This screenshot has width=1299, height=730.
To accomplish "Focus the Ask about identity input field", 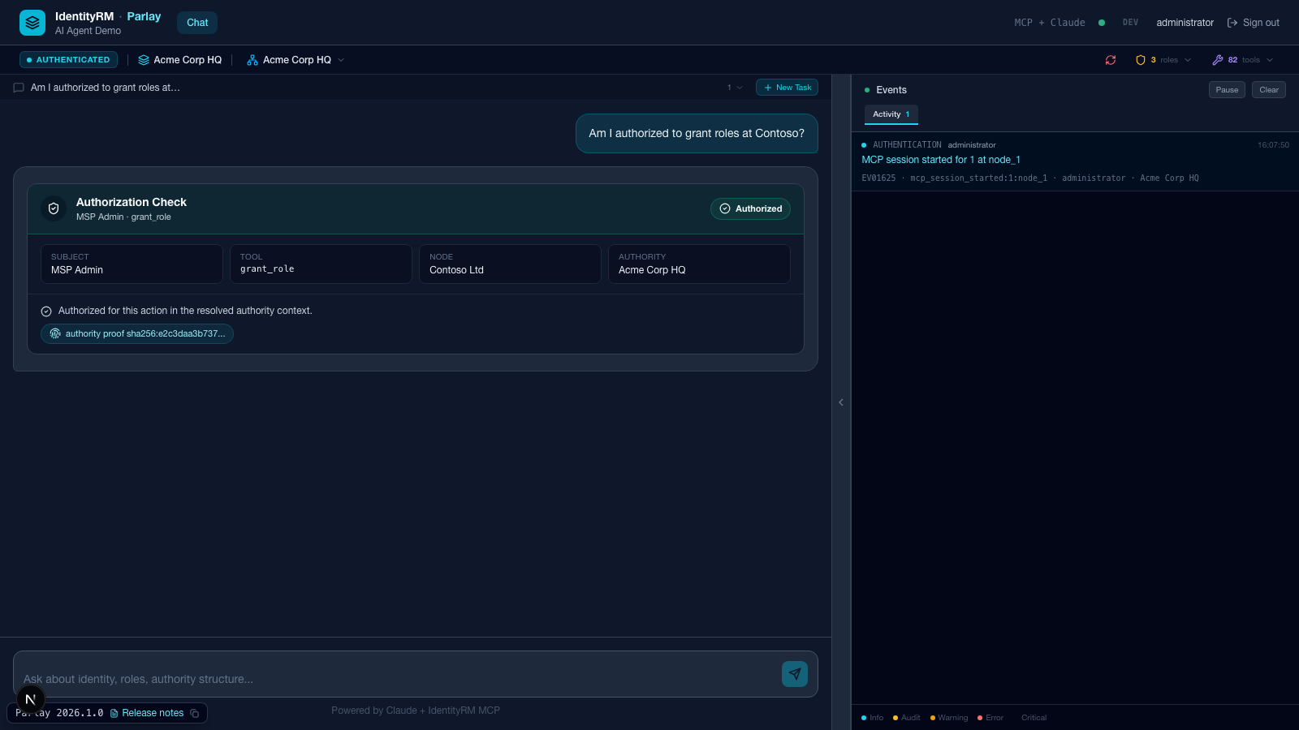I will (x=398, y=679).
